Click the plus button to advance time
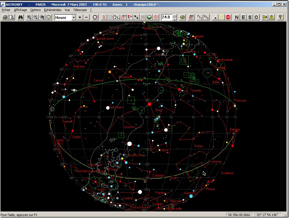 click(80, 17)
